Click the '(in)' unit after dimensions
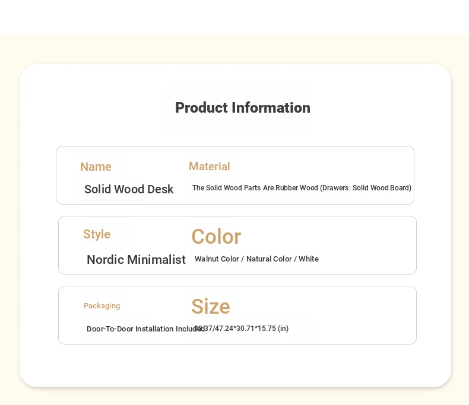The image size is (469, 405). click(x=283, y=329)
